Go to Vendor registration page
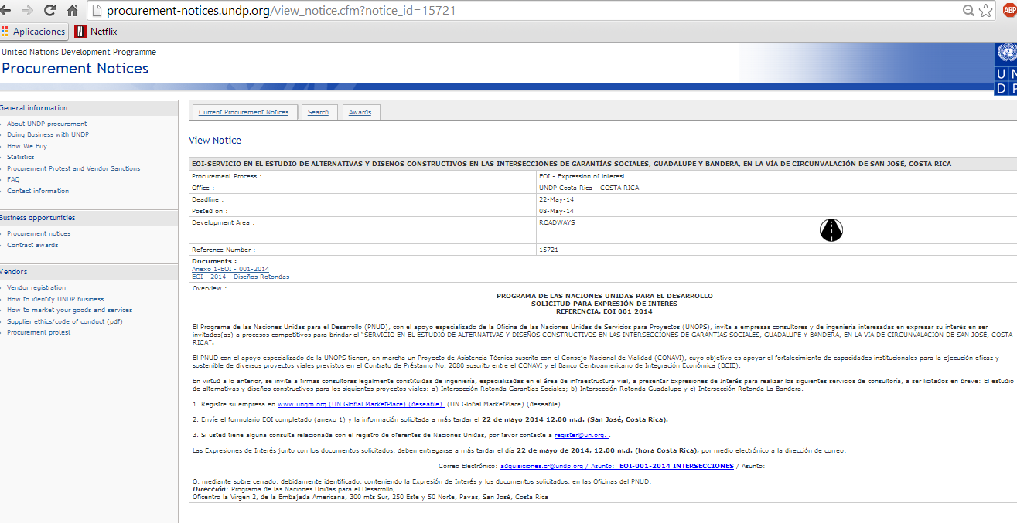1017x523 pixels. tap(36, 287)
